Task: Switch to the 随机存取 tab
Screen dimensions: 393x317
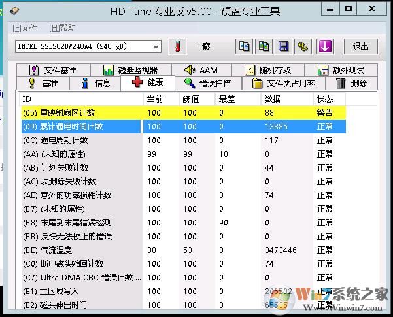Action: [x=268, y=70]
